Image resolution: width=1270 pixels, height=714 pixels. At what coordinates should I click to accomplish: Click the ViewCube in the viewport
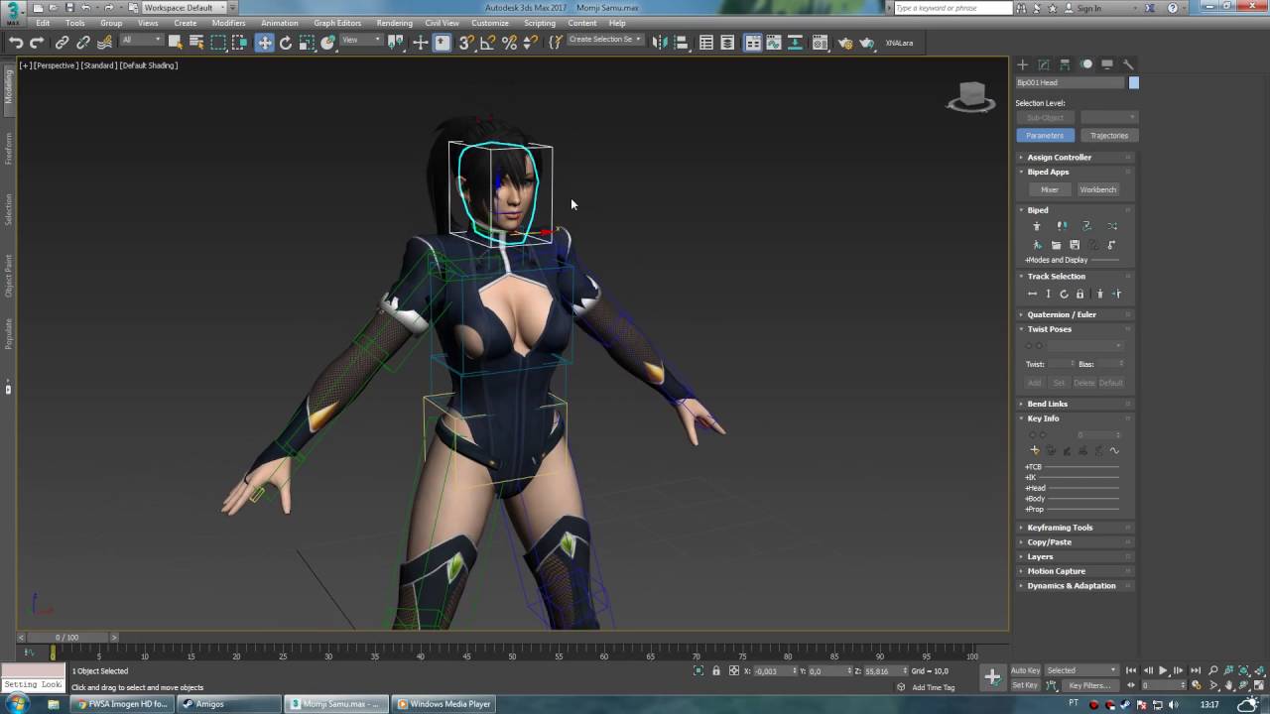[971, 96]
